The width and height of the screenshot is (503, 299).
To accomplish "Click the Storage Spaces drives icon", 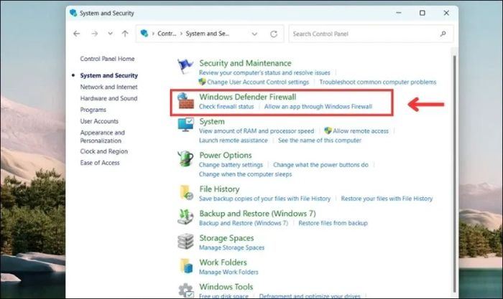I will 185,242.
